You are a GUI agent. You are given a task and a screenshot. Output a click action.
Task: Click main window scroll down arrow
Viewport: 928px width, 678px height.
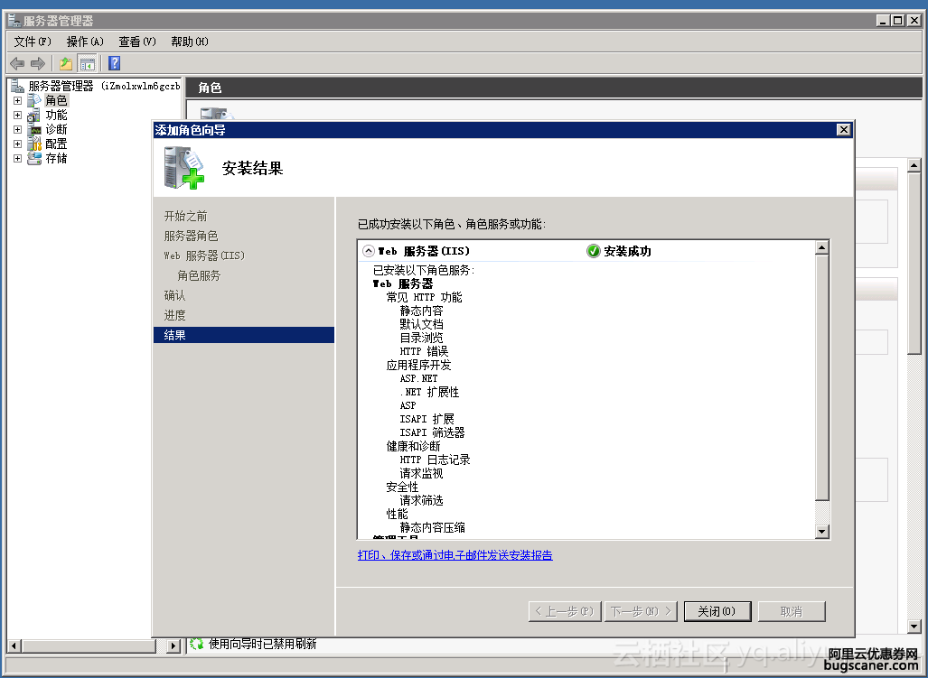click(914, 626)
